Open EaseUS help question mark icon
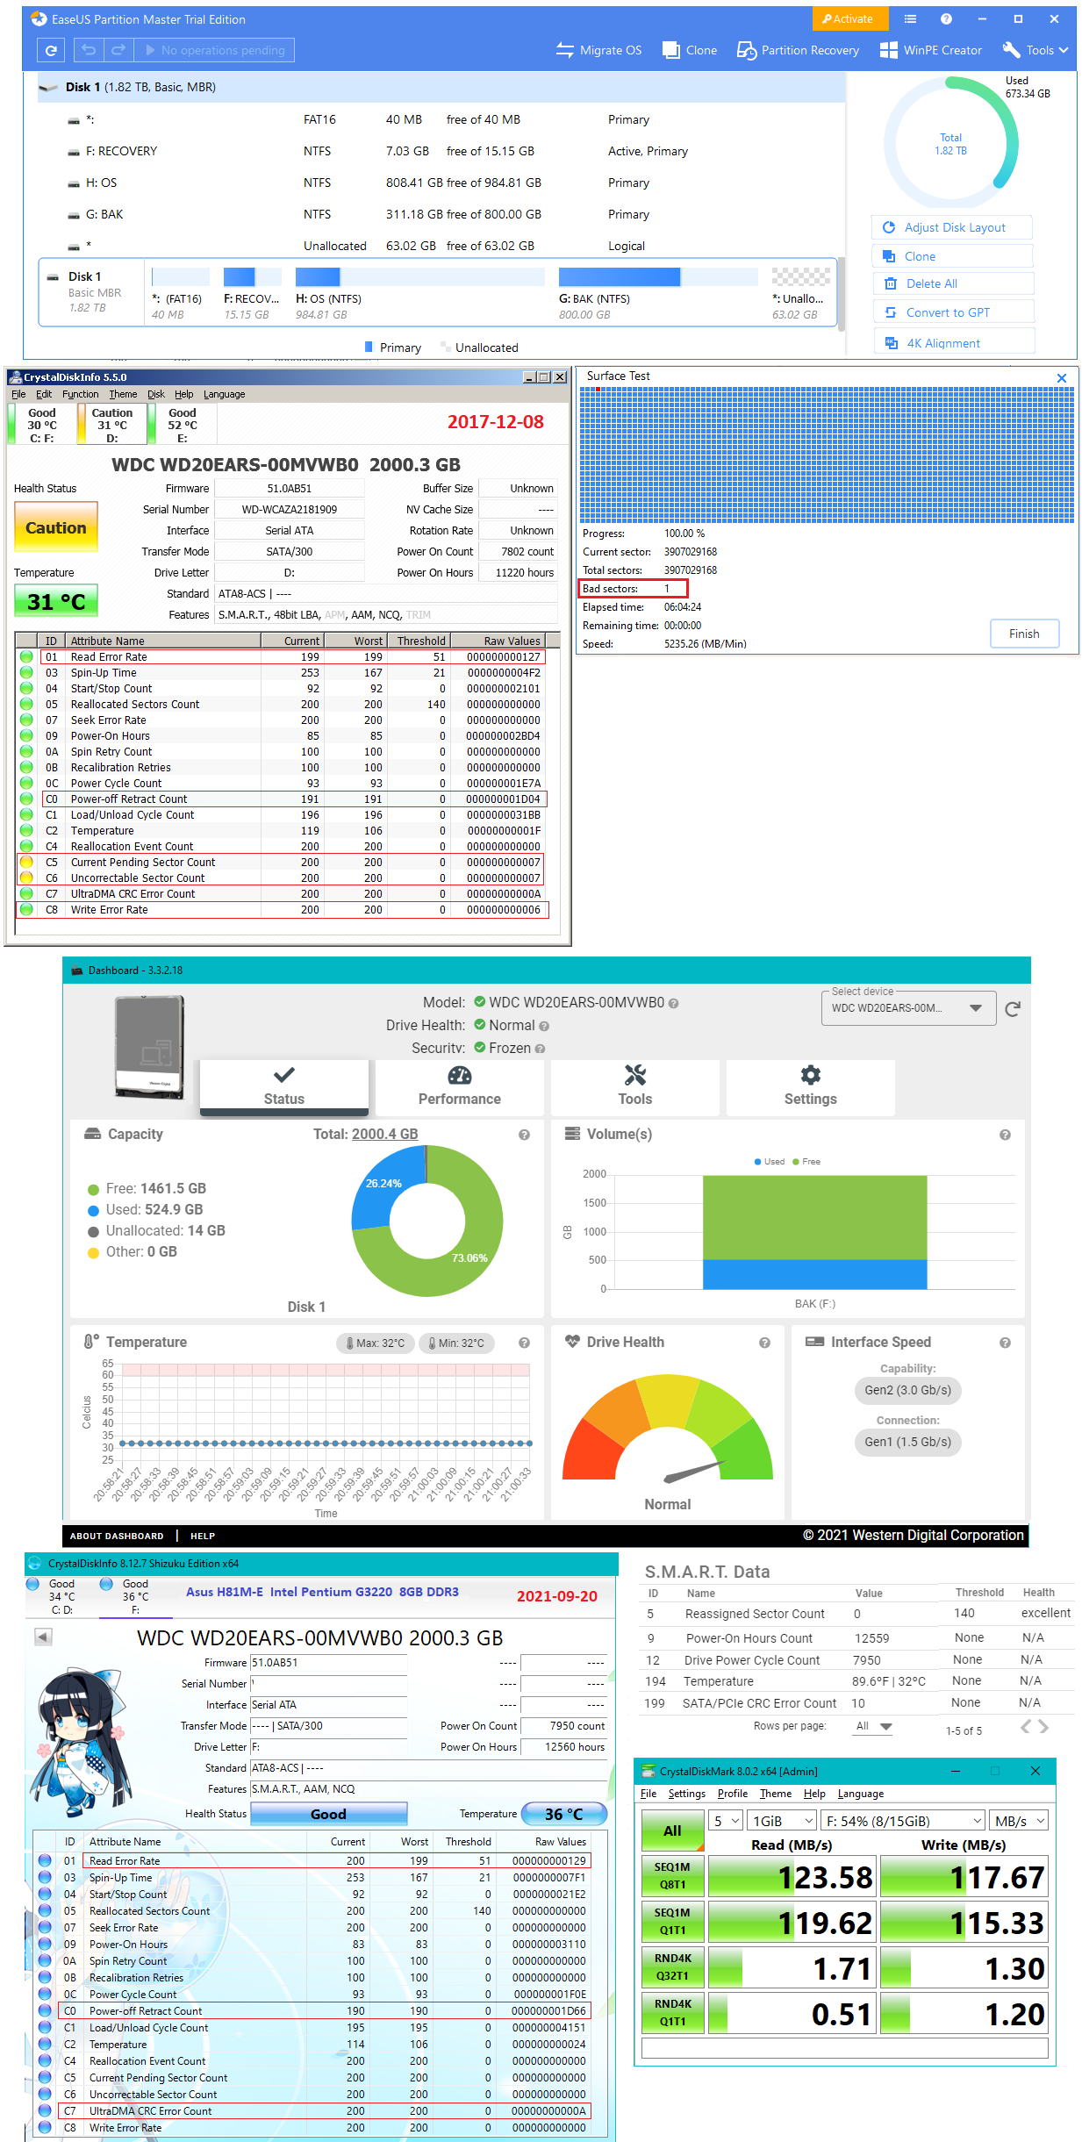Viewport: 1082px width, 2142px height. pyautogui.click(x=946, y=18)
